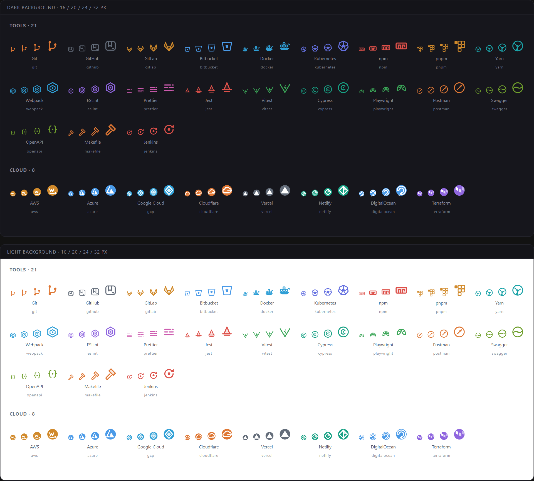This screenshot has width=534, height=481.
Task: Click the "digitalocean" slug text in light section
Action: pos(383,455)
